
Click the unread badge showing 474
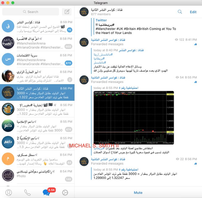68,129
